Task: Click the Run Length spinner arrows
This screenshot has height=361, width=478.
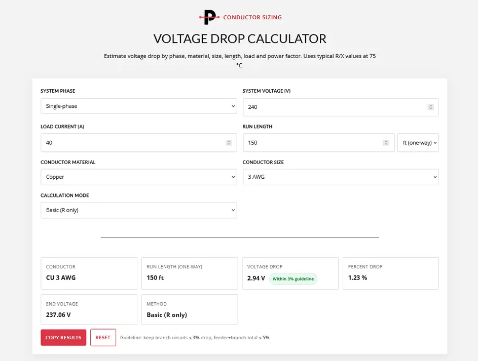Action: tap(386, 142)
